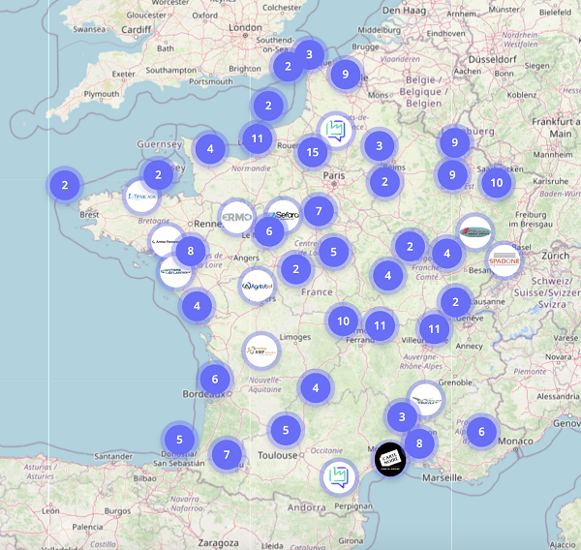
Task: Click the SPADONE logo marker
Action: tap(505, 260)
